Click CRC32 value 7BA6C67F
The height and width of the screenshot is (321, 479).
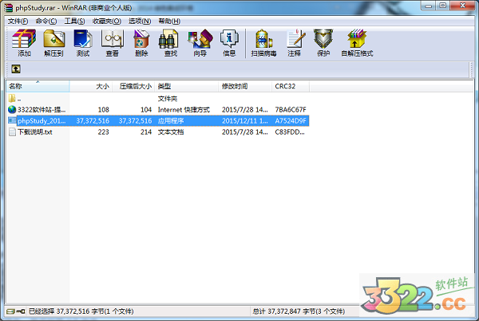pyautogui.click(x=291, y=109)
